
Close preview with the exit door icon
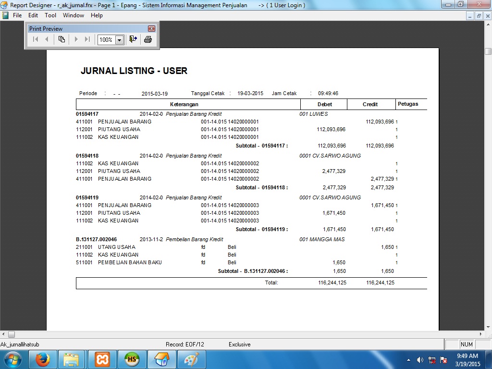click(133, 39)
